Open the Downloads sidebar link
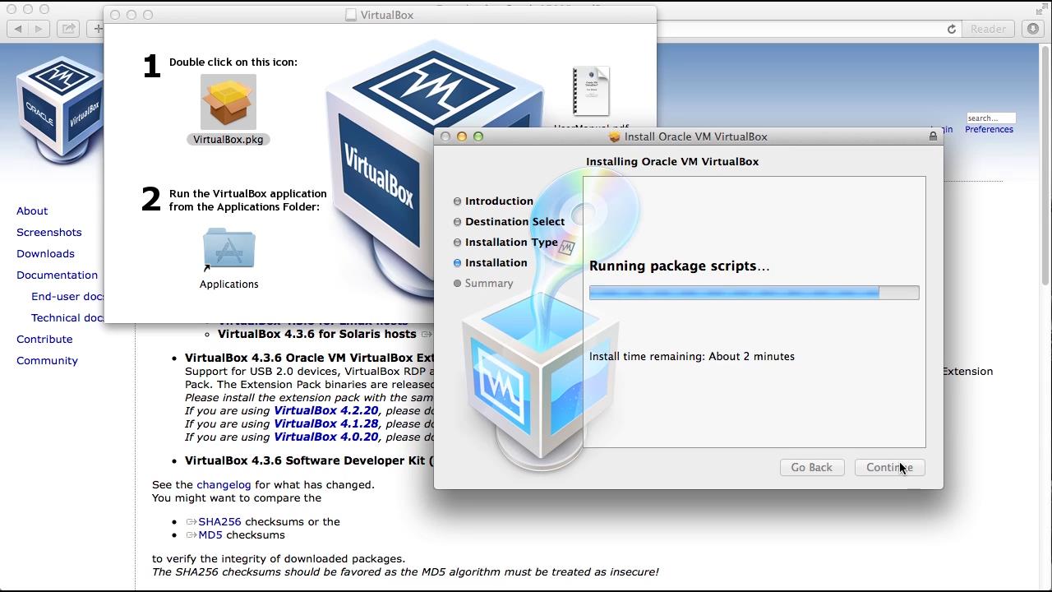 coord(45,253)
